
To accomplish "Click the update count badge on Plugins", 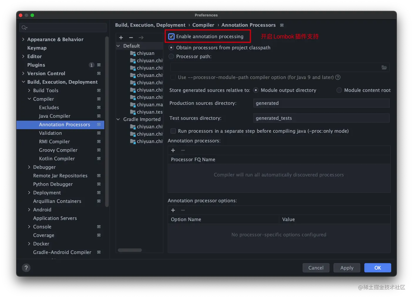I will coord(92,65).
